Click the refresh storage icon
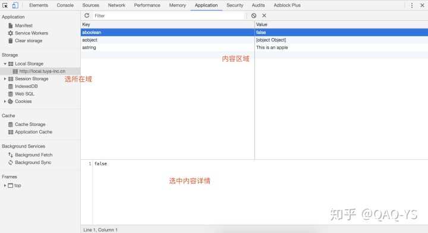The image size is (428, 233). [x=87, y=15]
